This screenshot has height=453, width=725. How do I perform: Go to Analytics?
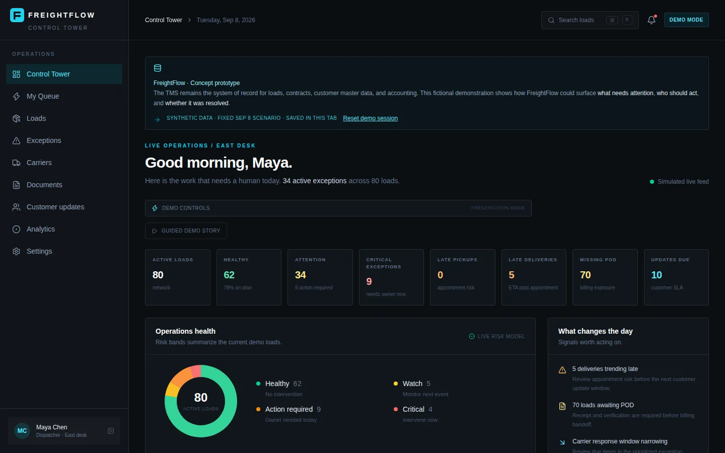tap(64, 229)
